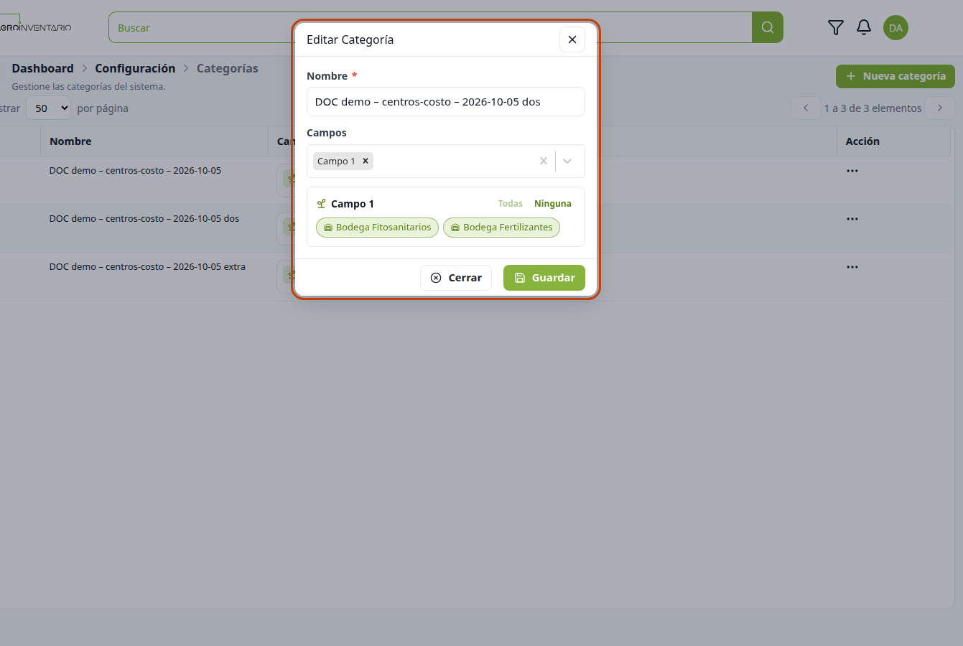Open notifications bell icon

[x=864, y=27]
